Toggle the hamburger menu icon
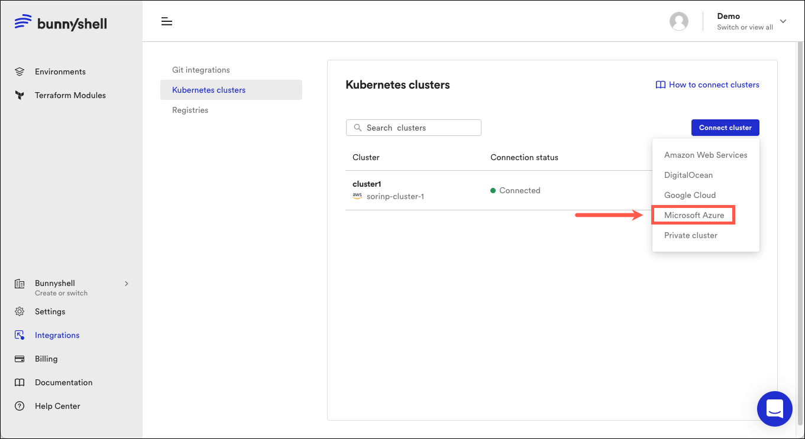This screenshot has height=439, width=805. (167, 22)
